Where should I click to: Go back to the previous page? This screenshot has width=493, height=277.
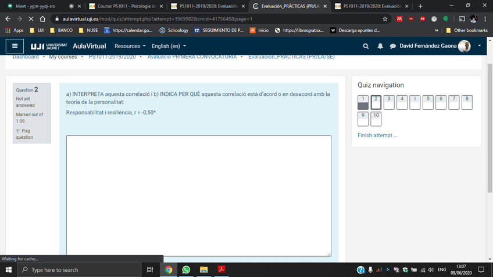8,19
